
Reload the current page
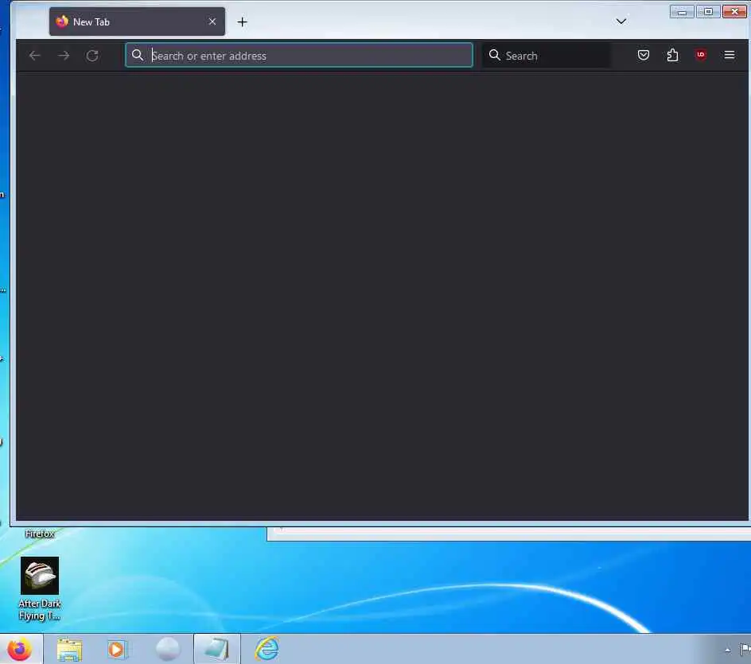point(92,56)
